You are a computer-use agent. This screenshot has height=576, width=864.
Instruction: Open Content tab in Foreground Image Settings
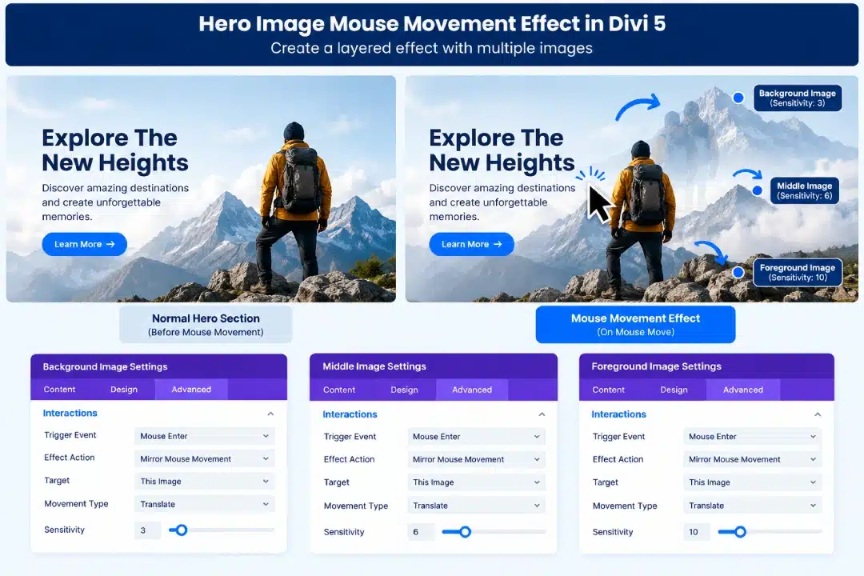click(608, 390)
